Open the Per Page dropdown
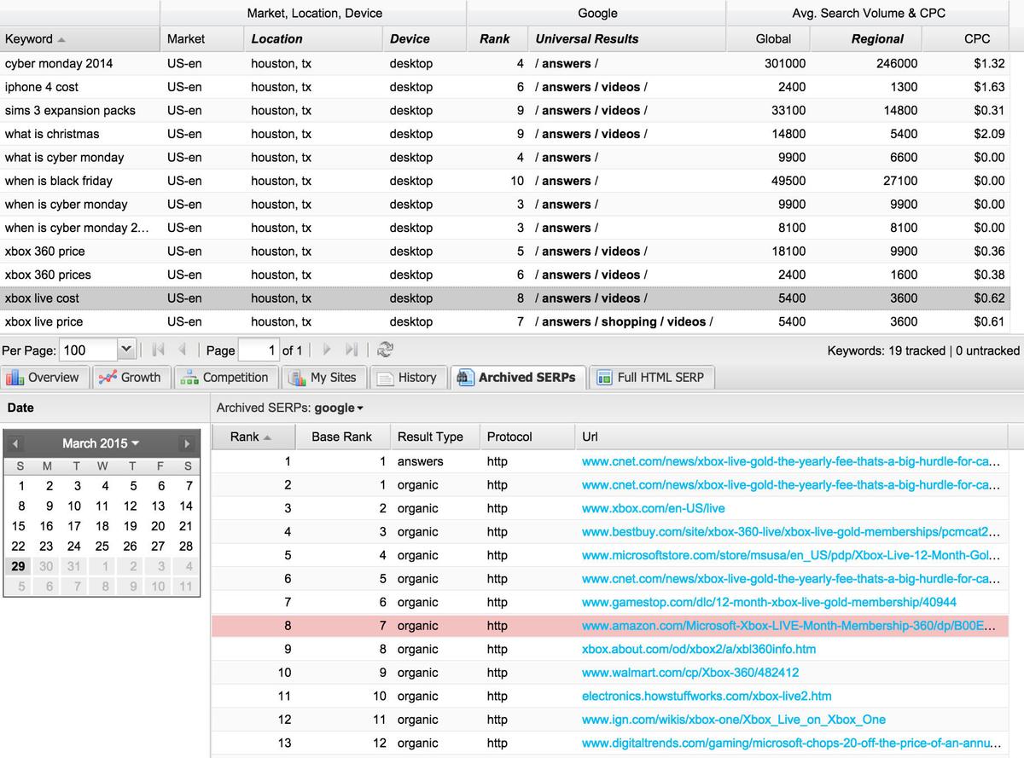This screenshot has width=1024, height=758. click(126, 350)
